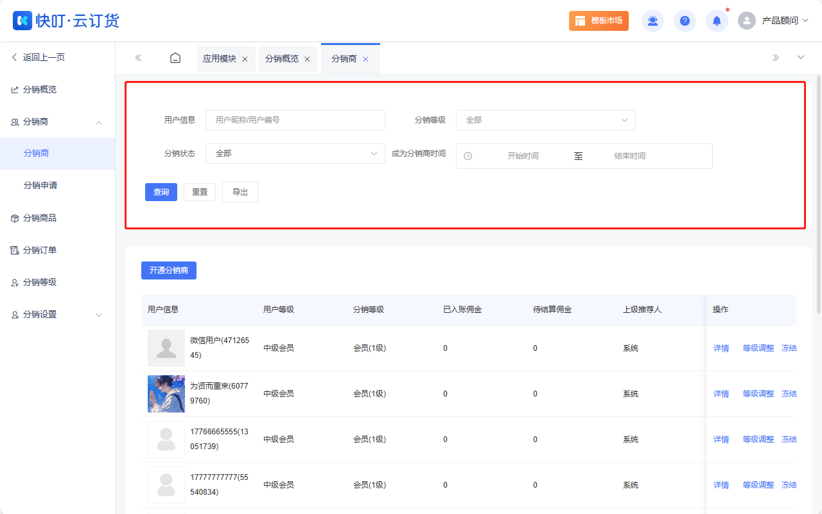
Task: Click the 分销概览 chart icon in sidebar
Action: click(15, 90)
